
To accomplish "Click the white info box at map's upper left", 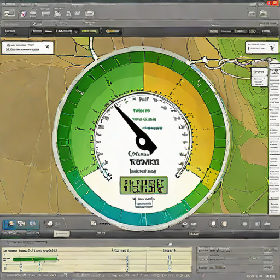I will tap(28, 48).
